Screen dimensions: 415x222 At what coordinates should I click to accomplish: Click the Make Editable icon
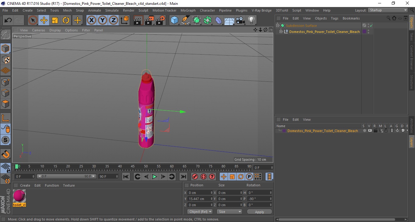pos(5,34)
